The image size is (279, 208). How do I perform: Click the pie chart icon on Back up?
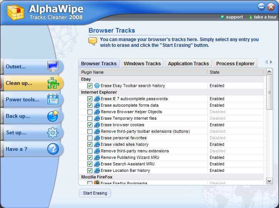pyautogui.click(x=53, y=116)
